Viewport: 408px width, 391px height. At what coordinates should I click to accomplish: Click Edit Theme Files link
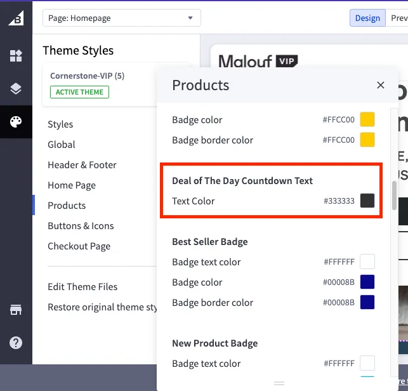pos(82,287)
